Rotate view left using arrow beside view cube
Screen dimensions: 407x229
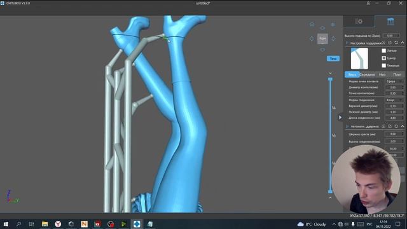[312, 39]
